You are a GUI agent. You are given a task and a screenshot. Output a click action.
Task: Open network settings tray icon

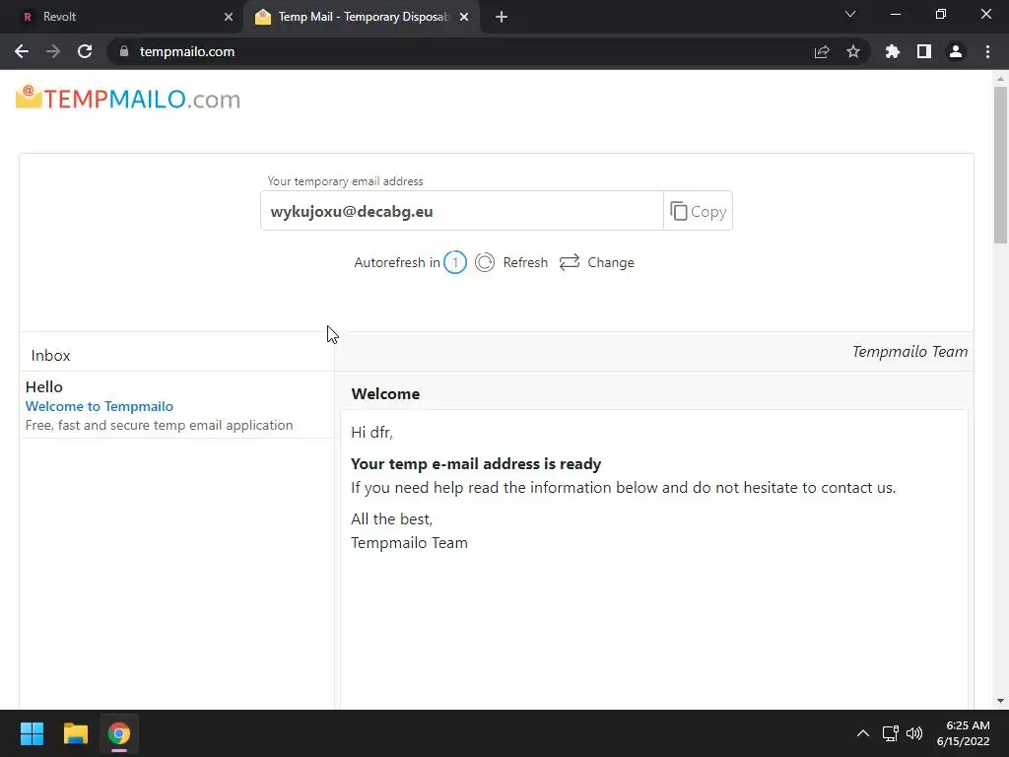(891, 733)
